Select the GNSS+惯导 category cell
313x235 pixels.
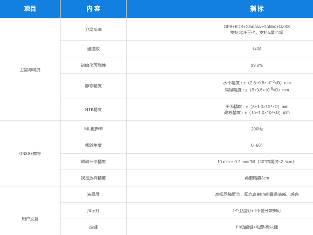[30, 154]
